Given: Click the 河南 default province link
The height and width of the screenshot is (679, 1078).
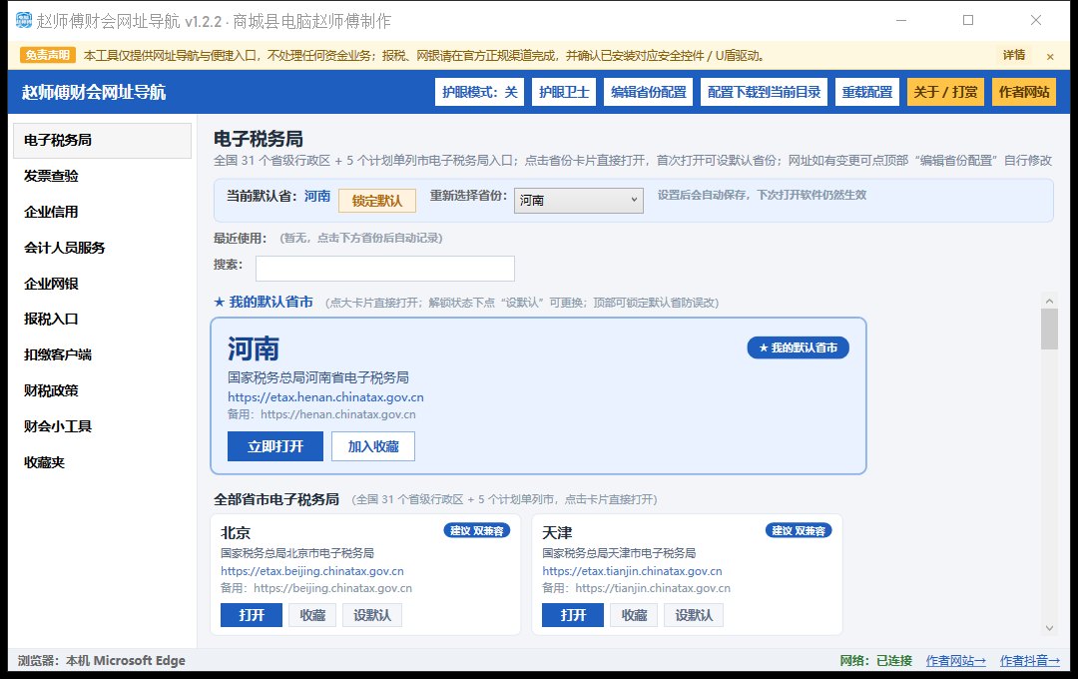Looking at the screenshot, I should 317,196.
